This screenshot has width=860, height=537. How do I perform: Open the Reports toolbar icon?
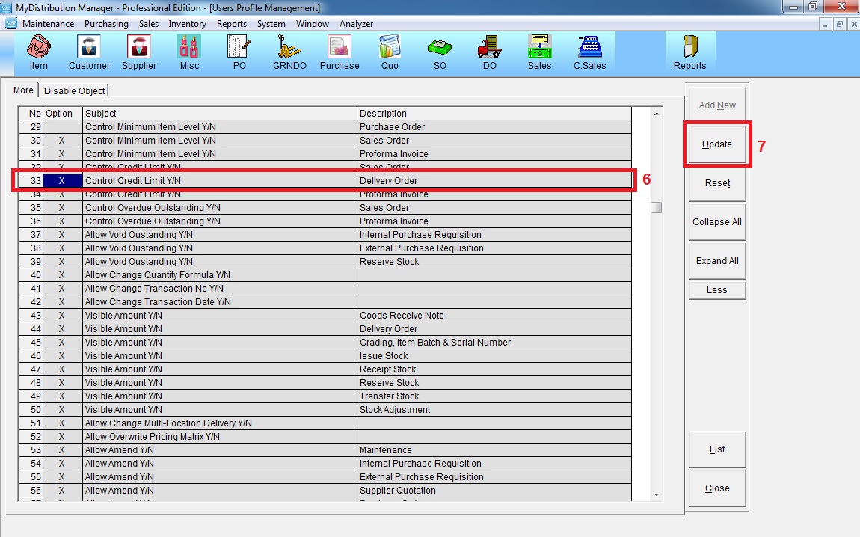(689, 52)
